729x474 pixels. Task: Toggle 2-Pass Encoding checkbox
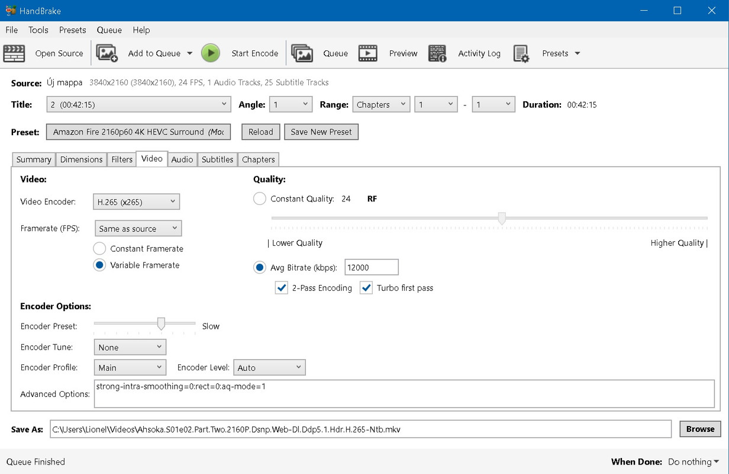coord(282,288)
